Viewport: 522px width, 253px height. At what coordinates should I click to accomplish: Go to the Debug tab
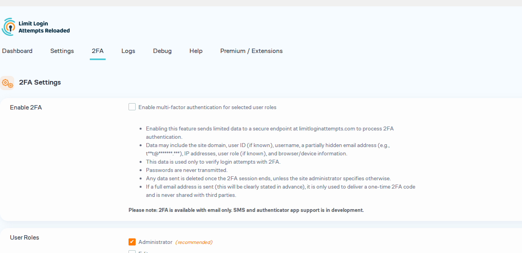[x=162, y=51]
